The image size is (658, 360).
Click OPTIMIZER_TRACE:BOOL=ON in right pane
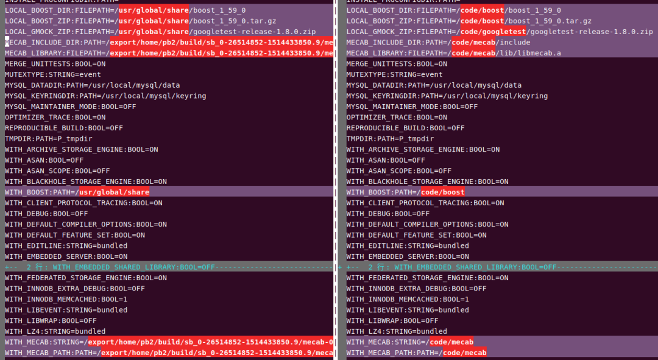pyautogui.click(x=397, y=118)
